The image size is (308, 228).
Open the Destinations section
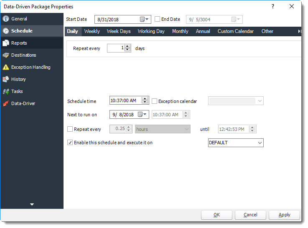pos(32,55)
